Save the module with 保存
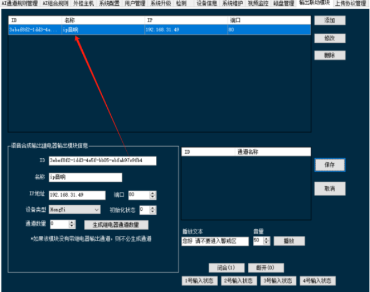370x292 pixels. click(x=329, y=165)
